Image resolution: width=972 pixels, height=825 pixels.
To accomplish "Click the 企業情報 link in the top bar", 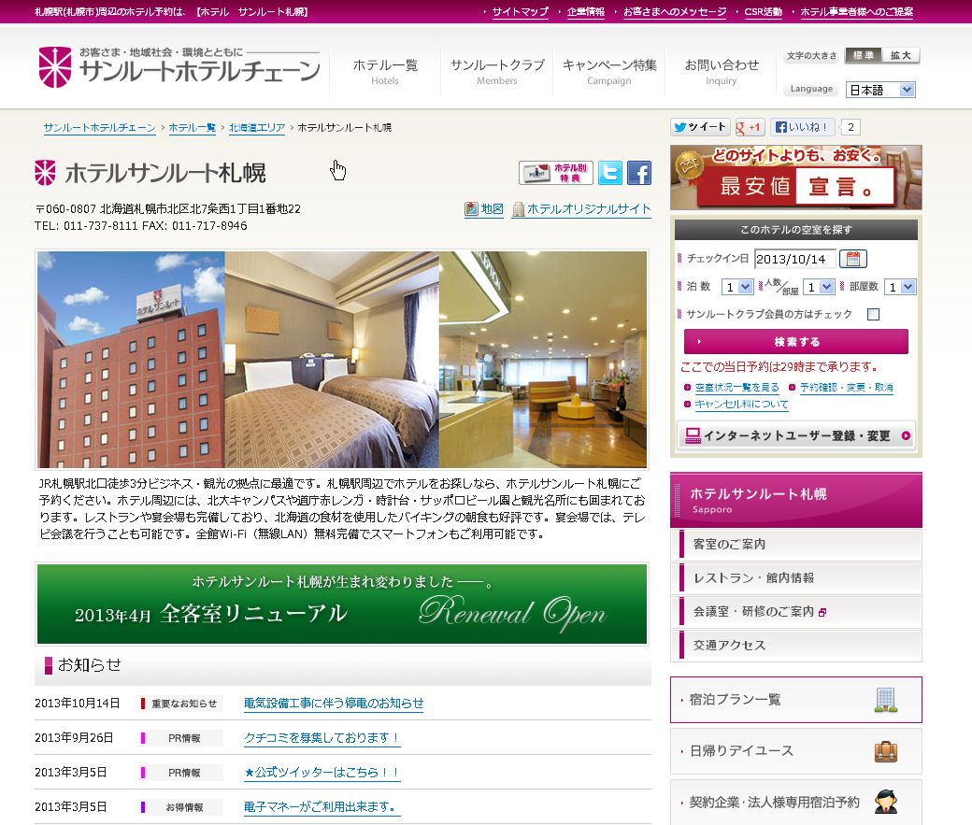I will pyautogui.click(x=585, y=12).
